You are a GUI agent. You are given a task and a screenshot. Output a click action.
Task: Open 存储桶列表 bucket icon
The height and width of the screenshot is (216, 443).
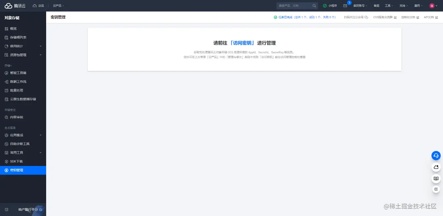(x=6, y=38)
